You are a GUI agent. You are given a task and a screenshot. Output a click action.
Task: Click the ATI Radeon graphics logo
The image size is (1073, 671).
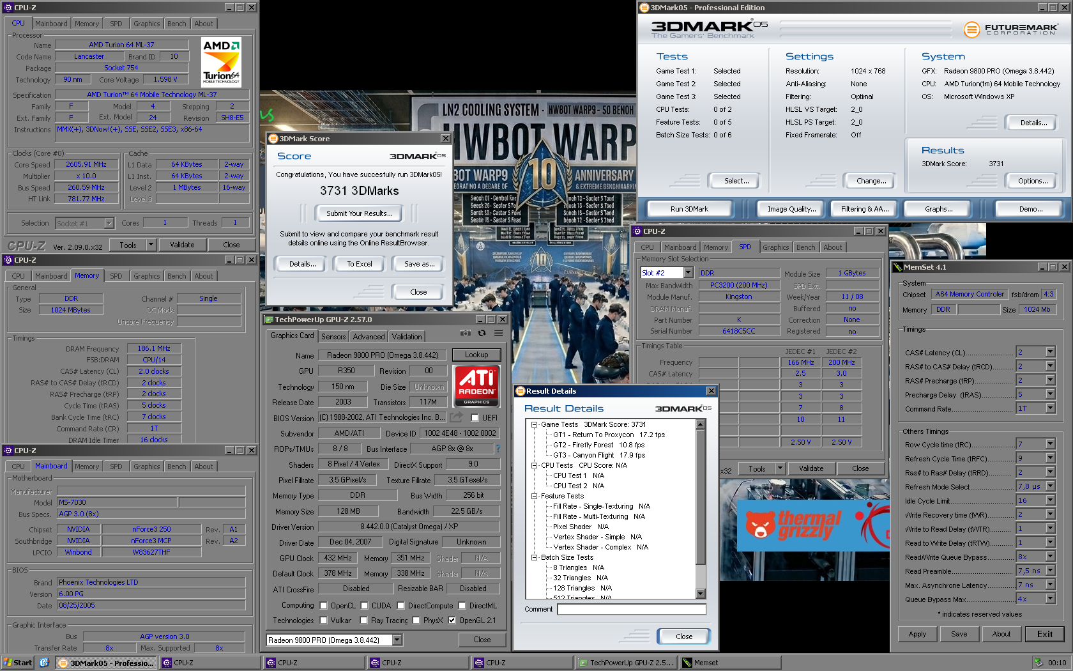tap(476, 386)
